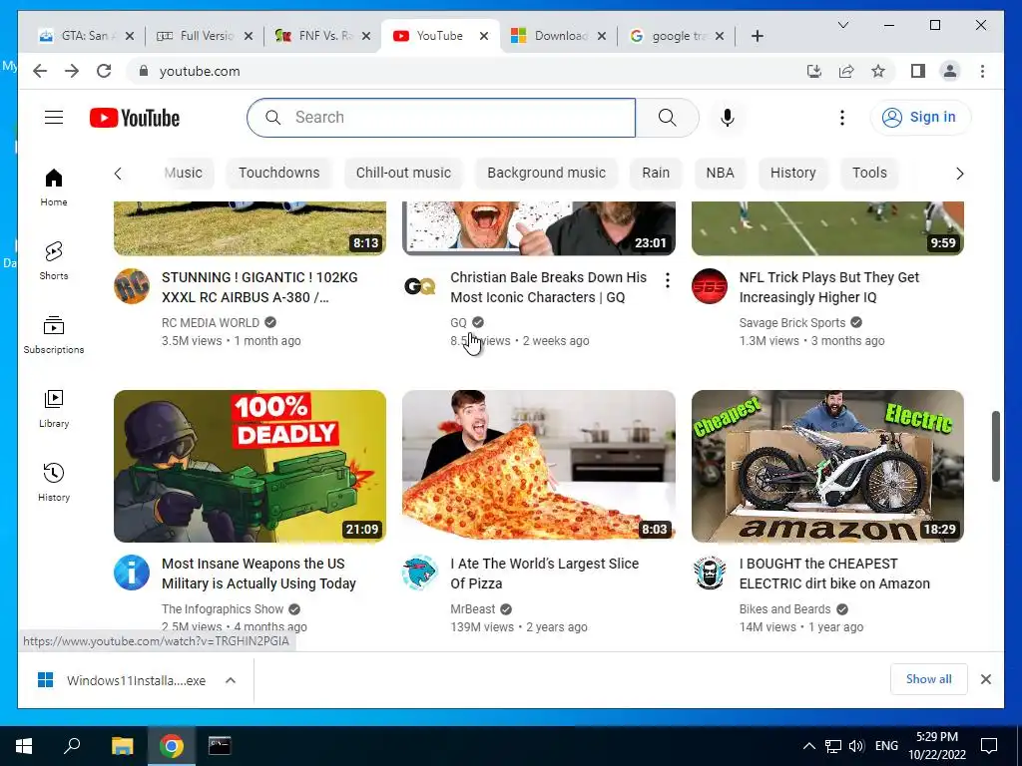
Task: Switch to Download tab
Action: click(559, 36)
